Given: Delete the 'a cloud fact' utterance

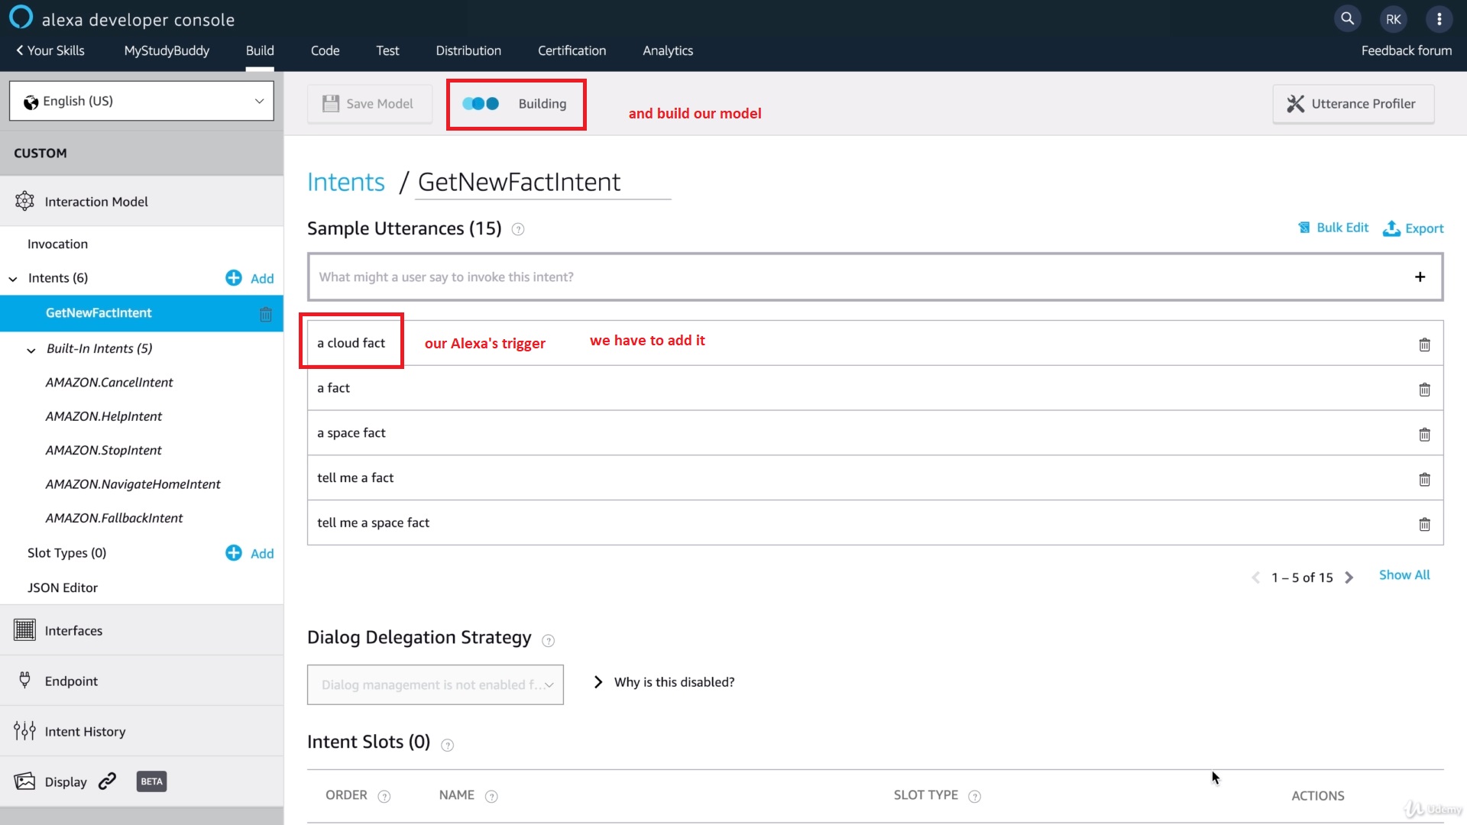Looking at the screenshot, I should pyautogui.click(x=1424, y=345).
